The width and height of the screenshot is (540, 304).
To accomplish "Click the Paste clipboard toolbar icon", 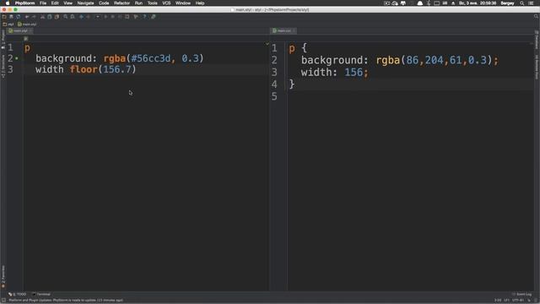I will coord(57,17).
